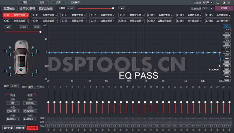Open the high-pass 24dB/Oct slope dropdown

coord(13,119)
